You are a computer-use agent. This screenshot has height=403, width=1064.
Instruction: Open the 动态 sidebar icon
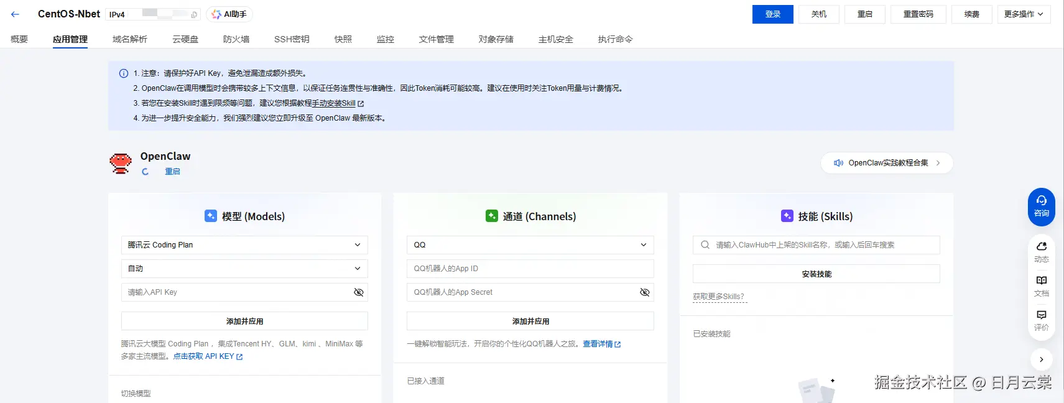coord(1042,252)
